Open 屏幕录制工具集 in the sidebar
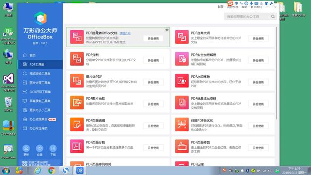The image size is (311, 175). click(x=40, y=101)
